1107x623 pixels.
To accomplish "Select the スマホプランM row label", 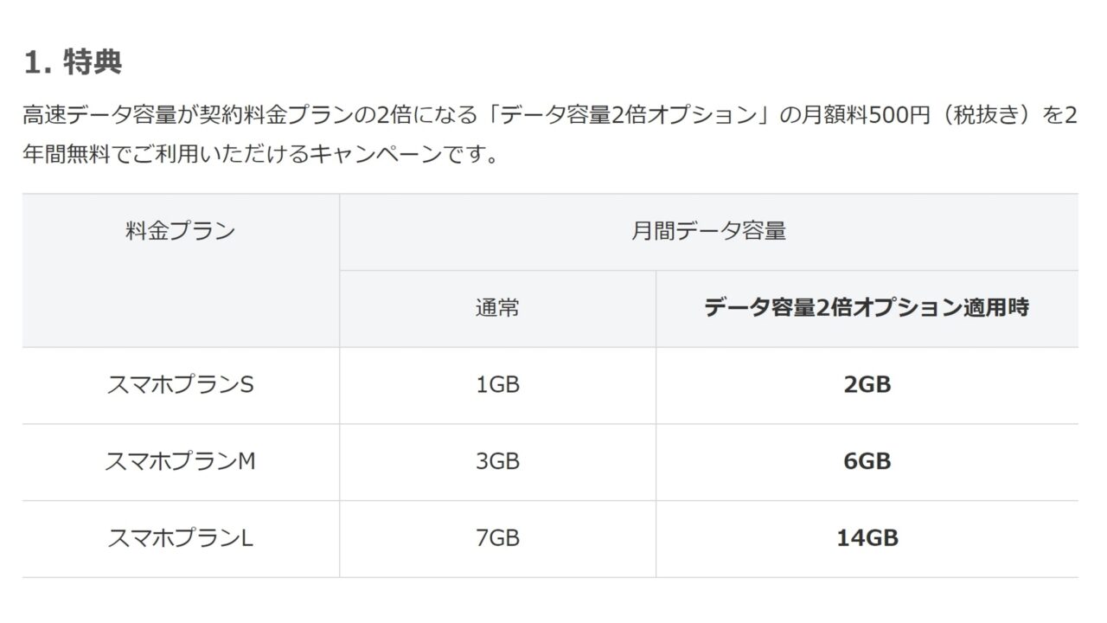I will (x=180, y=461).
